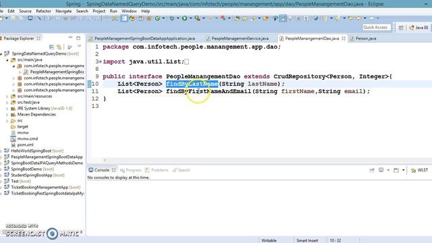Open Package Explorer View Menu arrow

[x=80, y=46]
